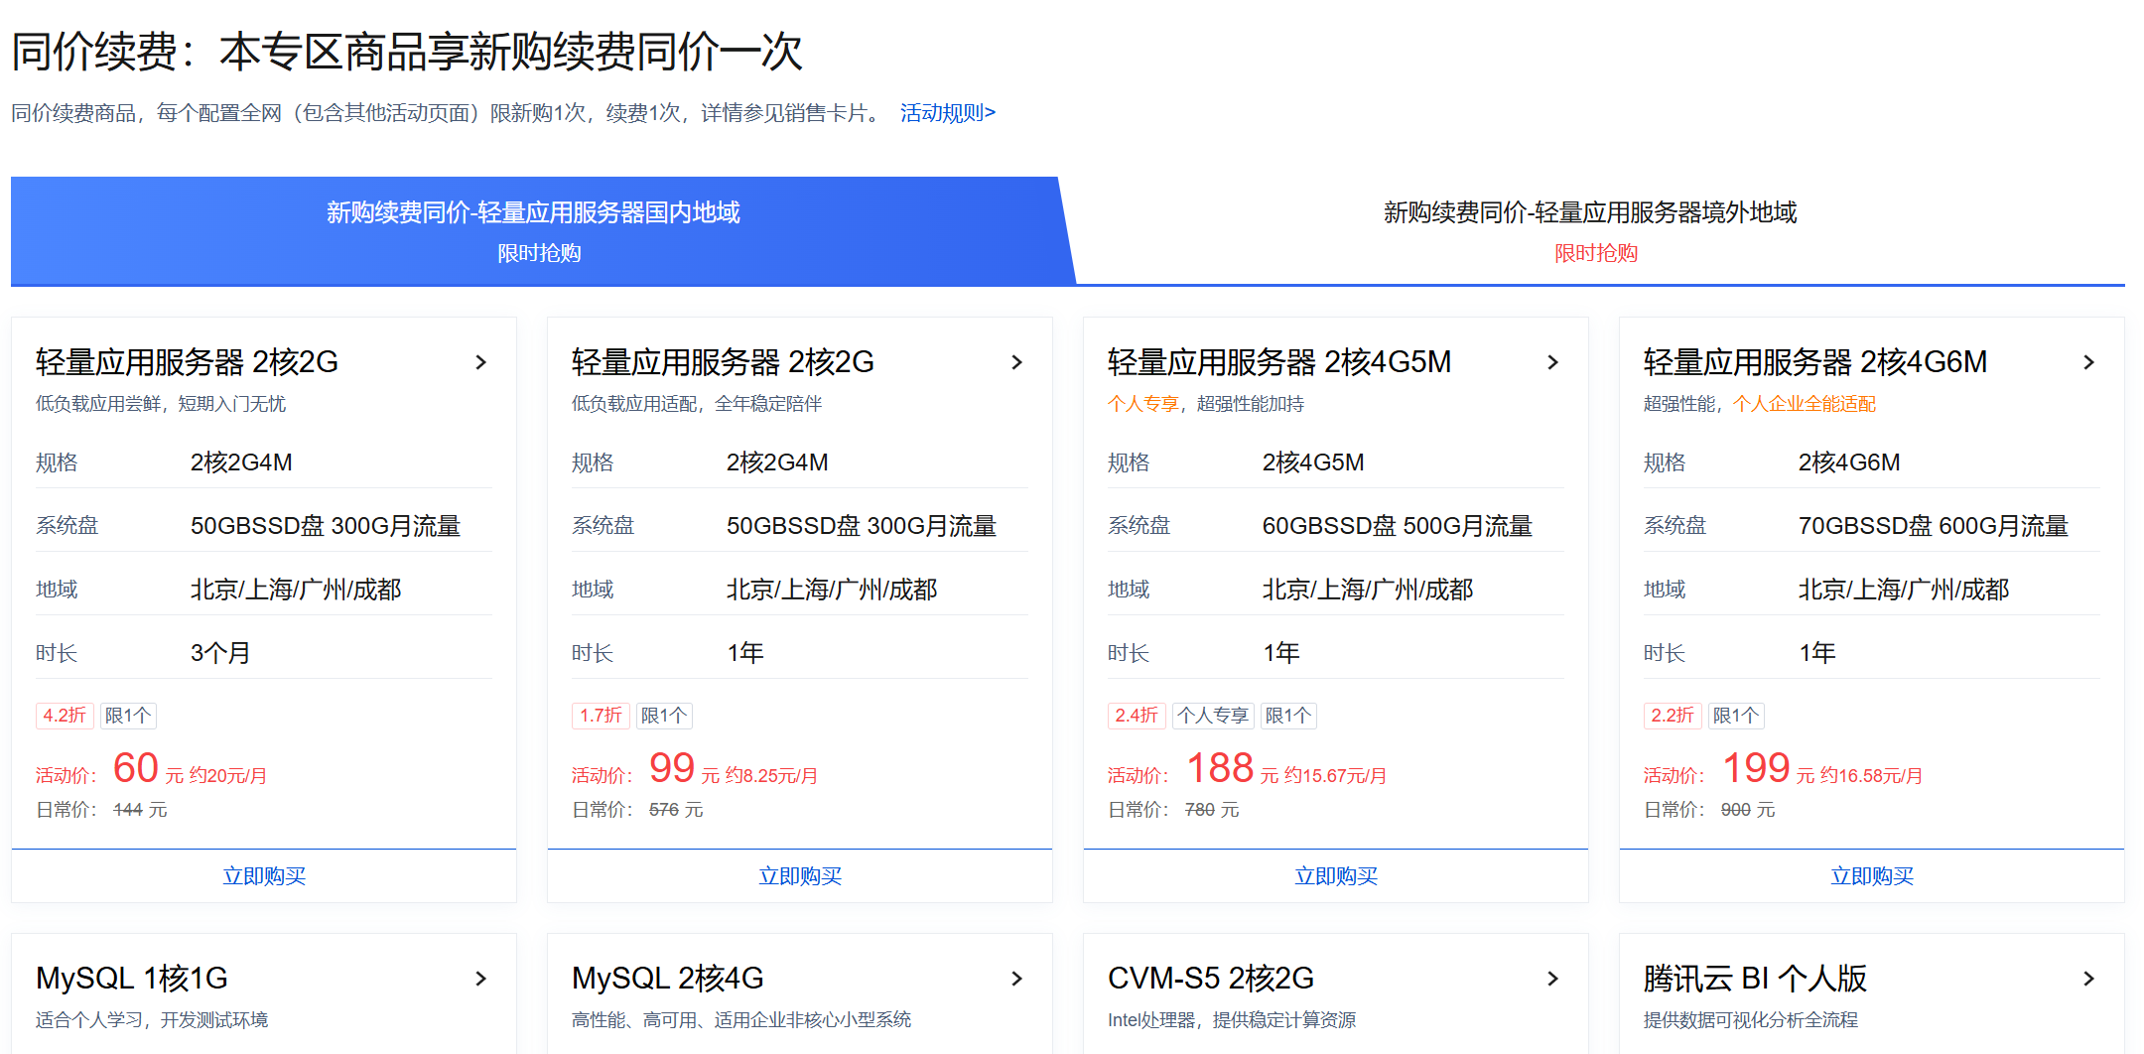Click 立即购买 for the 188元 server
Viewport: 2144px width, 1054px height.
[1336, 876]
